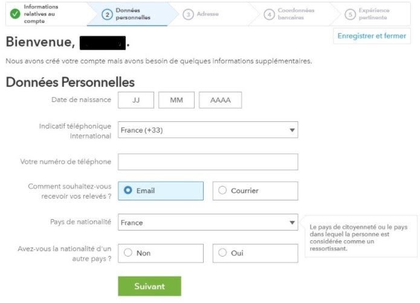Choose Oui for other nationality
The image size is (420, 303).
click(222, 253)
